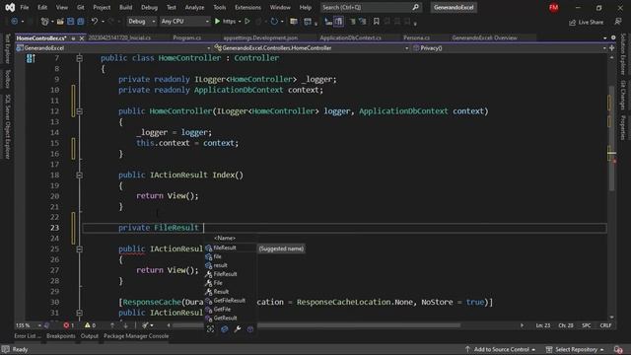This screenshot has width=631, height=355.
Task: Switch to appsettings.Development.json tab
Action: pyautogui.click(x=260, y=37)
